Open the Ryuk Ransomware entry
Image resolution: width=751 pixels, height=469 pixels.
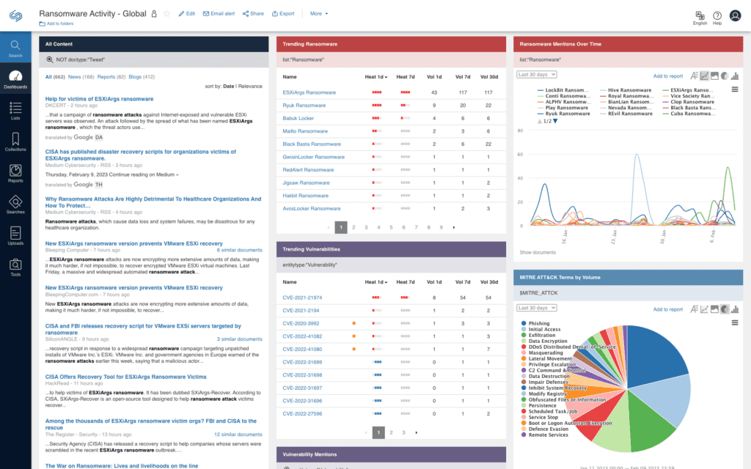coord(304,106)
